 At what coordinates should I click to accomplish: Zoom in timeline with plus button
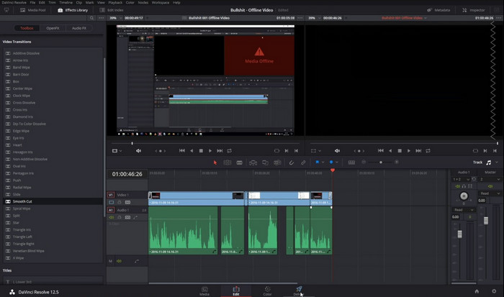pyautogui.click(x=397, y=162)
